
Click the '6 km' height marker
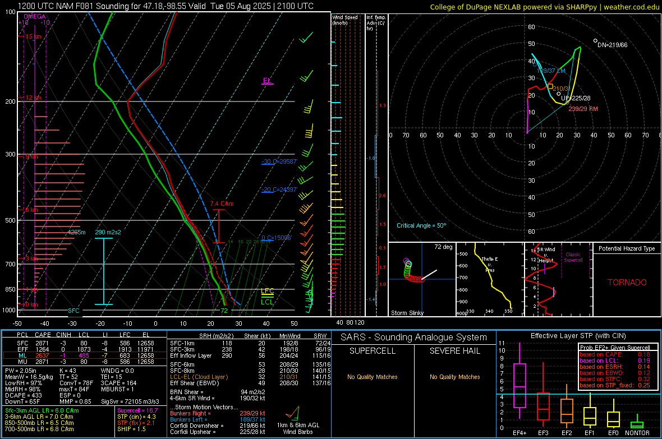tap(31, 210)
